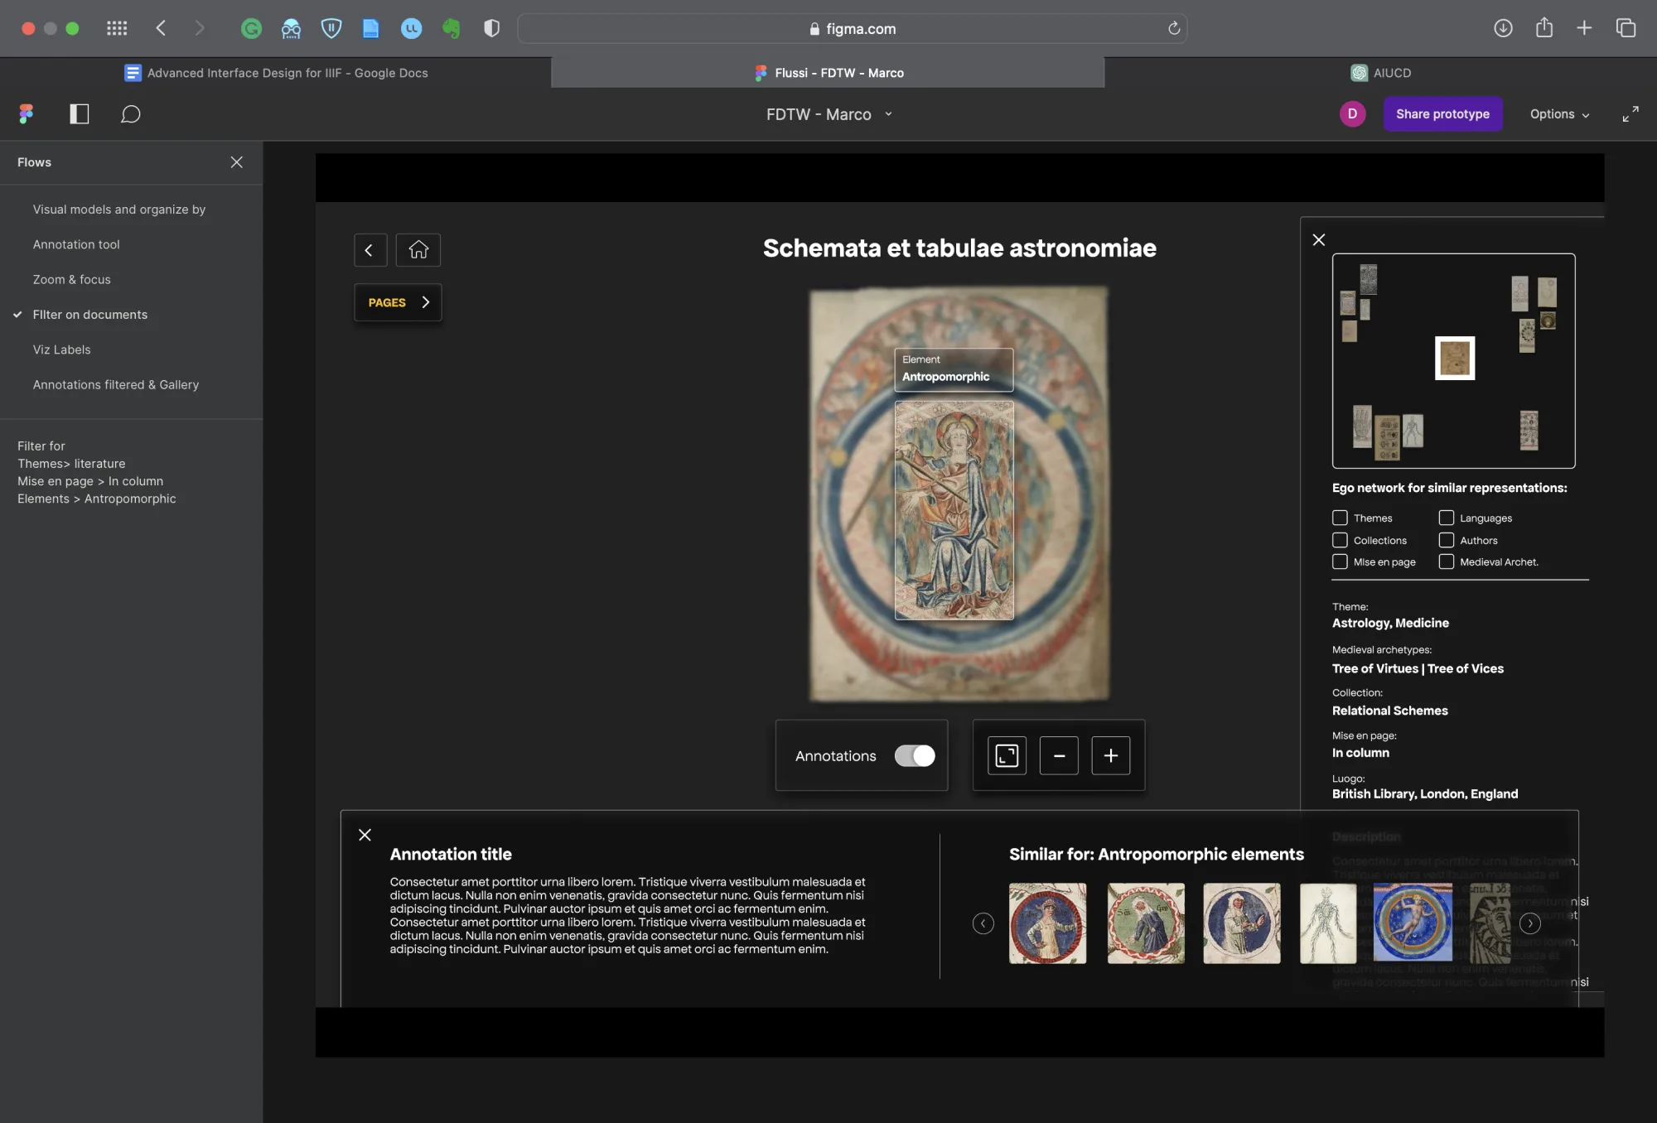Click the Antropomorphic element label
The height and width of the screenshot is (1123, 1657).
(954, 369)
